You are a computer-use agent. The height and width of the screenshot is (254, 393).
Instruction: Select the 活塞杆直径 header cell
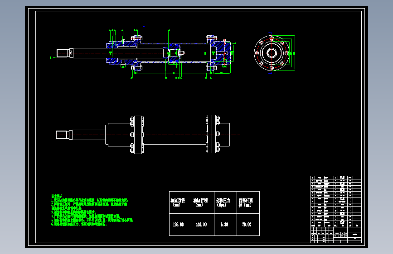[248, 202]
